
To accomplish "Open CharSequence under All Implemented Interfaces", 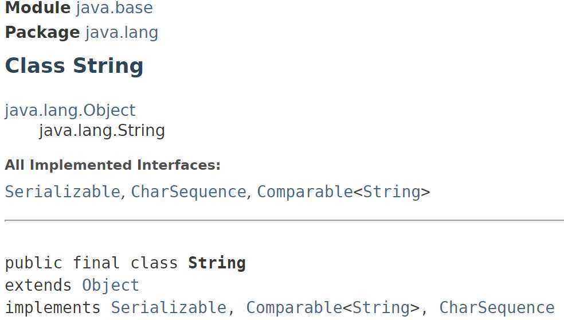I will [x=189, y=192].
